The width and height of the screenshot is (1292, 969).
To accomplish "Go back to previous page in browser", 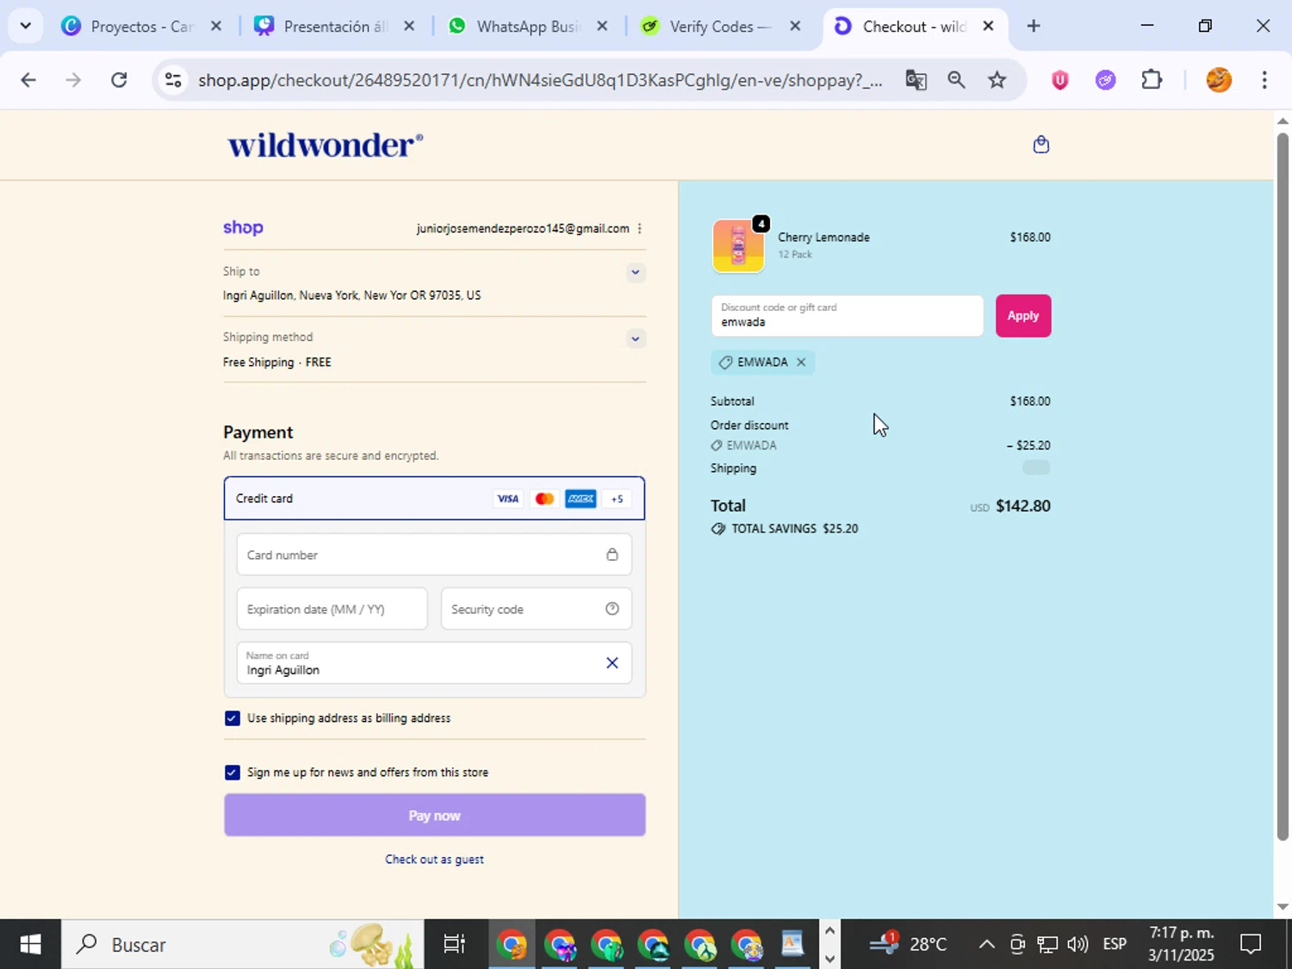I will [28, 80].
